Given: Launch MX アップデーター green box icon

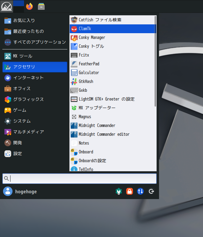Looking at the screenshot, I should pos(74,108).
